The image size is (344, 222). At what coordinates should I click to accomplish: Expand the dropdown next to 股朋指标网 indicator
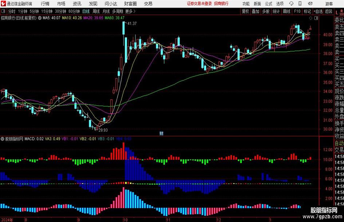pyautogui.click(x=3, y=139)
